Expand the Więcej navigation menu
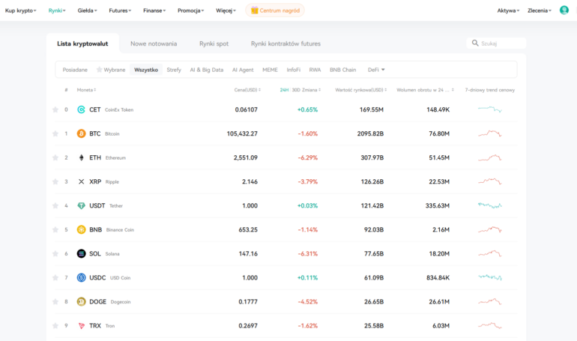The image size is (577, 341). (226, 10)
